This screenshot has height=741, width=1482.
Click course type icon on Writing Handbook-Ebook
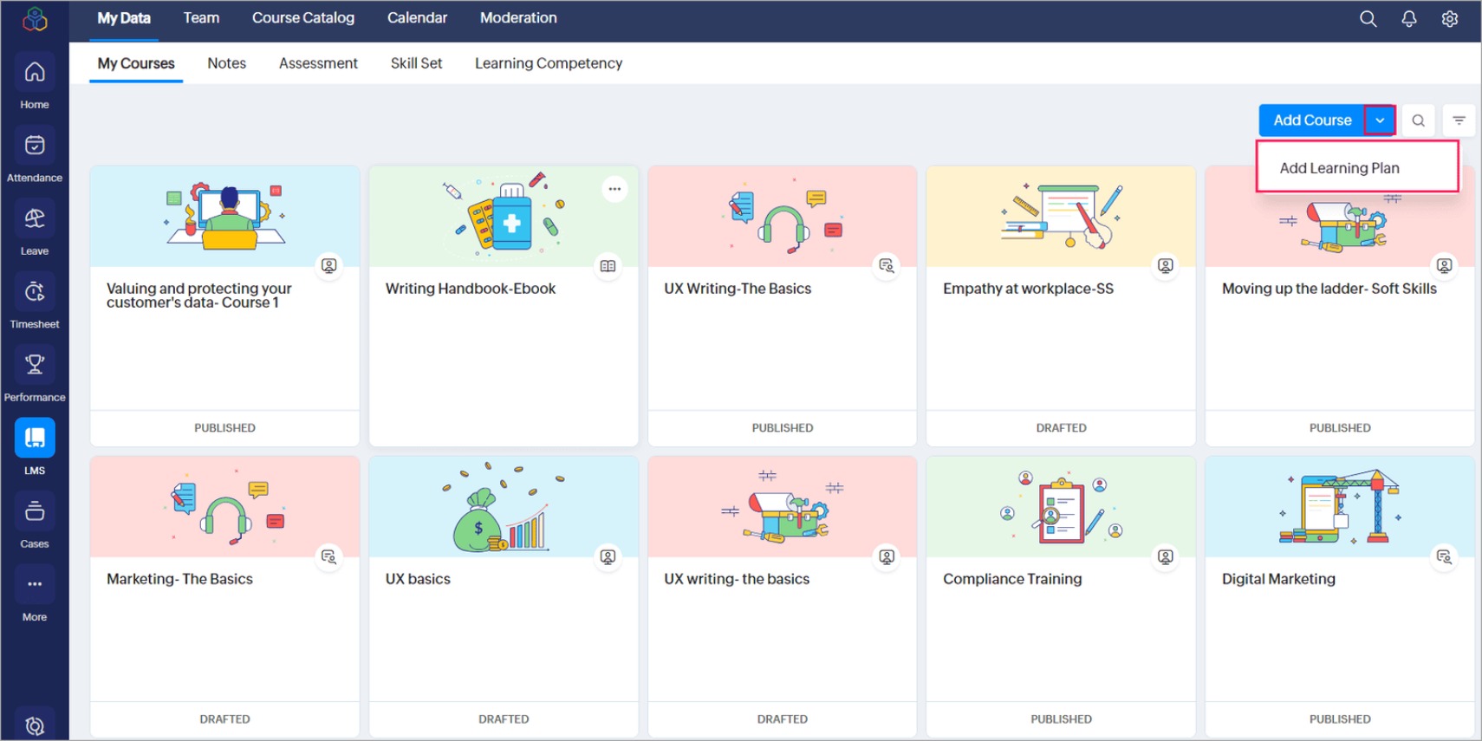click(x=608, y=266)
